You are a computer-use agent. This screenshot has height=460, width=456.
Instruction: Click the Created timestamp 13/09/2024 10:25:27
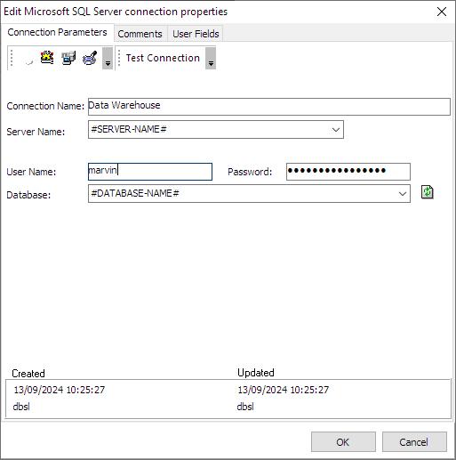pyautogui.click(x=60, y=390)
